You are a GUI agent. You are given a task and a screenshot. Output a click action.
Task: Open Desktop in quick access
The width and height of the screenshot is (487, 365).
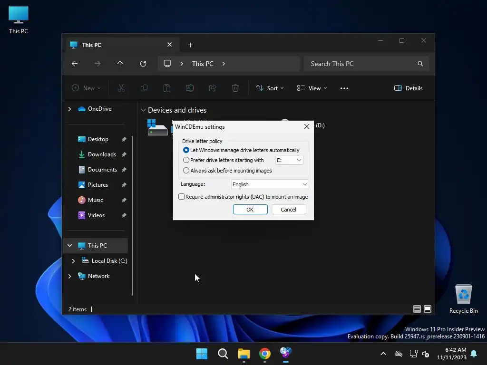[98, 139]
